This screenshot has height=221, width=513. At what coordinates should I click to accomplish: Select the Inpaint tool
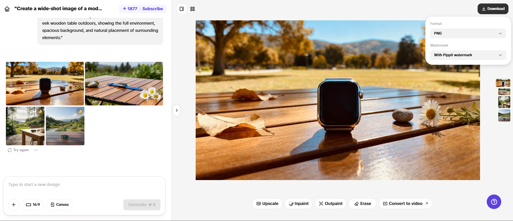[x=299, y=204]
